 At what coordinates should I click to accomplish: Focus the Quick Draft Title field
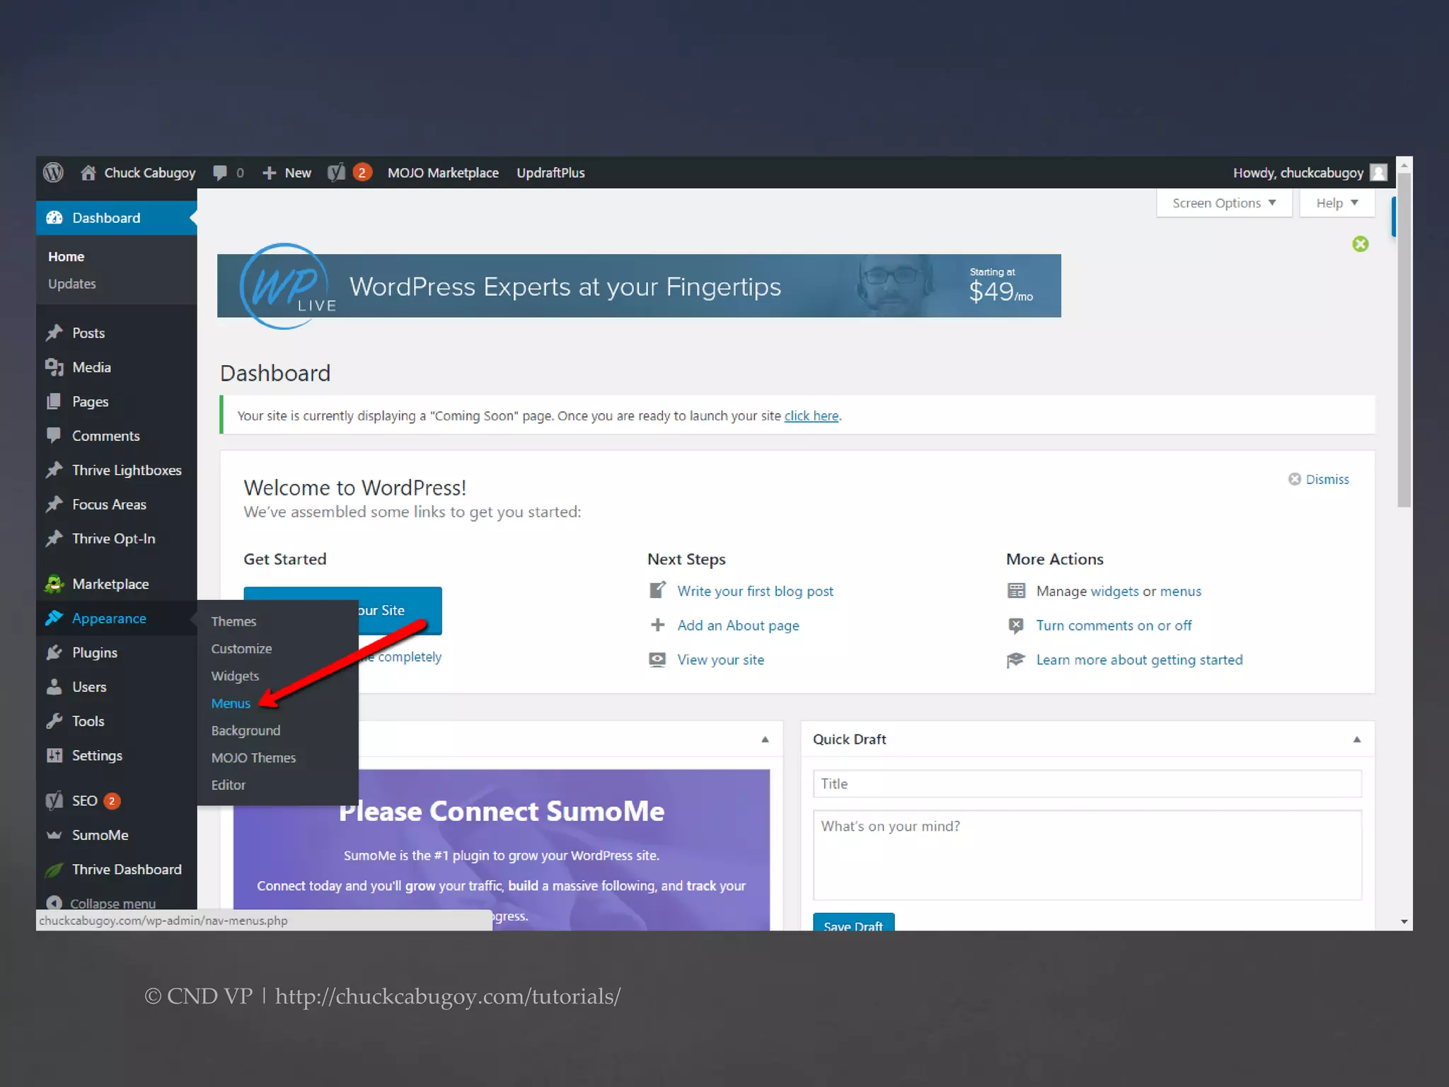pyautogui.click(x=1087, y=783)
